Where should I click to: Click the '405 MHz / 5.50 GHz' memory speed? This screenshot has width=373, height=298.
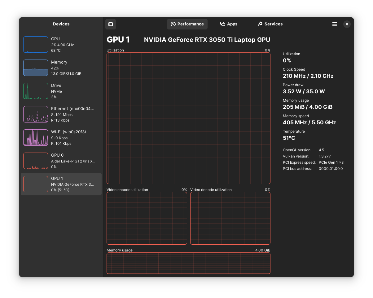pyautogui.click(x=309, y=122)
